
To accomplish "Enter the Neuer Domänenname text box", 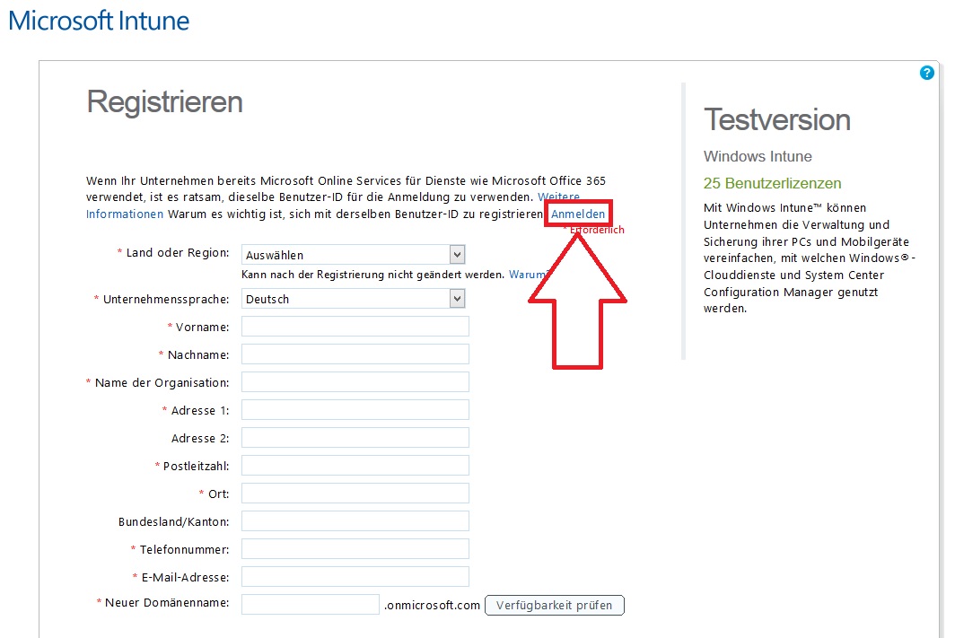I will (311, 604).
